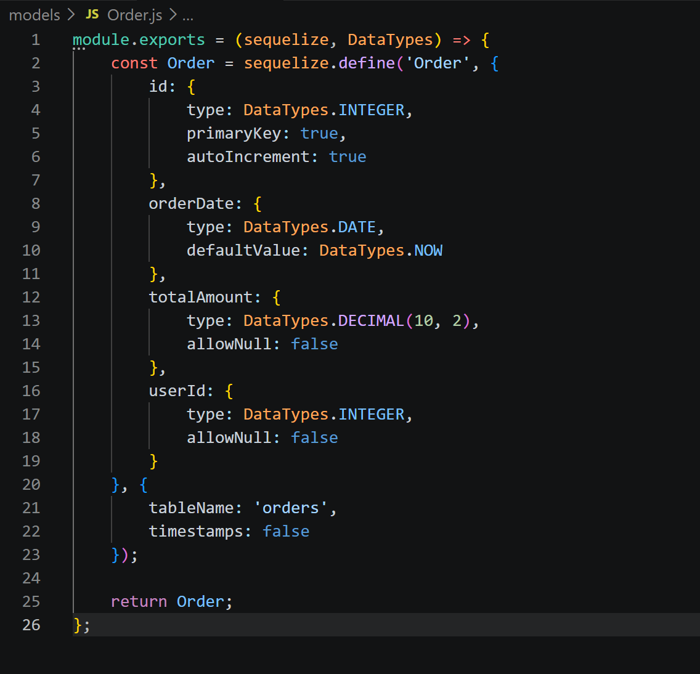Expand the breadcrumb ellipsis after Order.js

(189, 15)
